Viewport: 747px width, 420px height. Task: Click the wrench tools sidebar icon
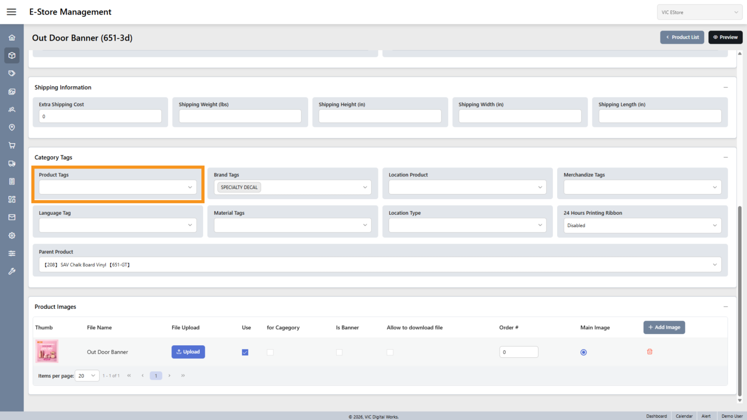[x=12, y=271]
